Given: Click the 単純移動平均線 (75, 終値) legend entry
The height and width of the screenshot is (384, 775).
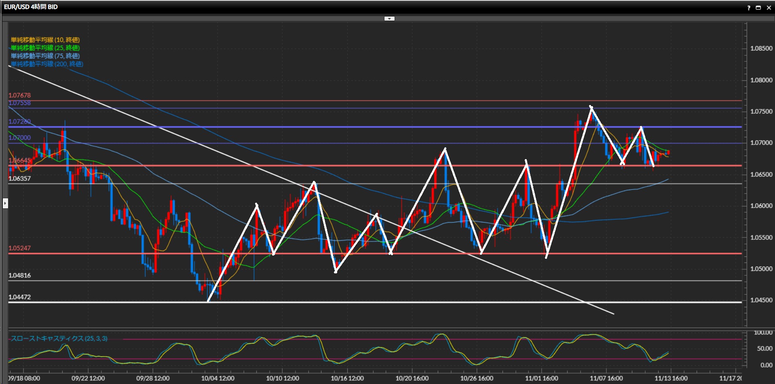Looking at the screenshot, I should [45, 56].
